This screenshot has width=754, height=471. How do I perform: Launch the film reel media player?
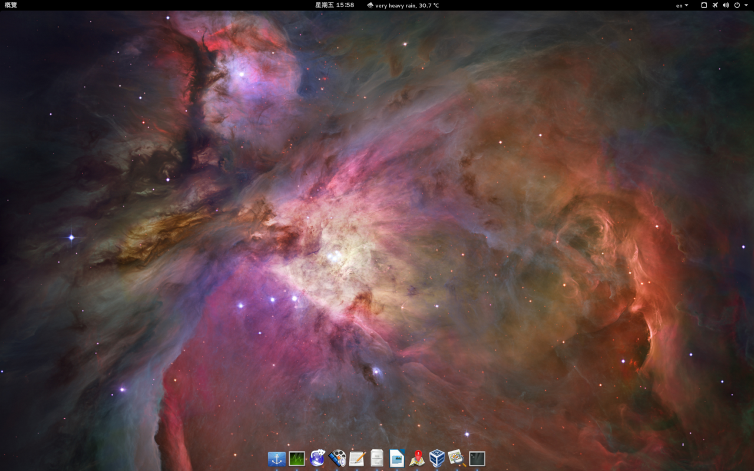[337, 459]
